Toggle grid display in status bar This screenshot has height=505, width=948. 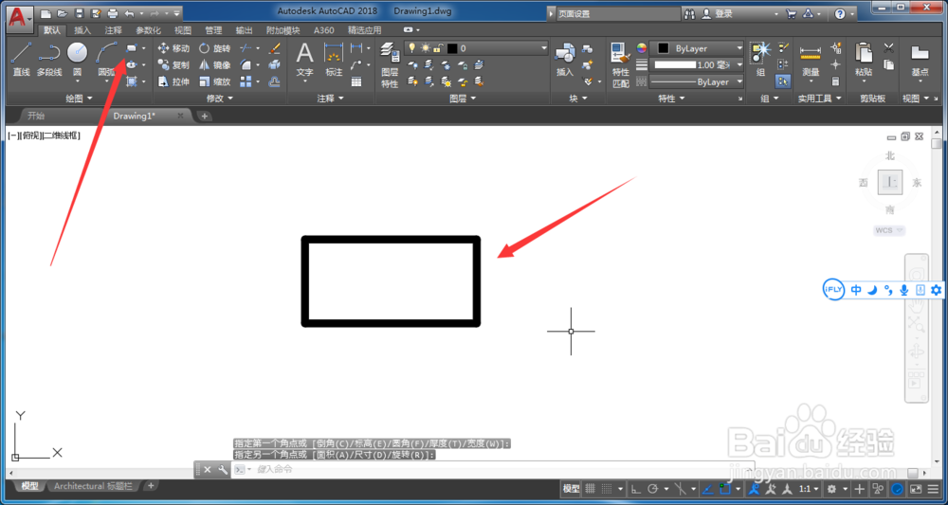click(x=591, y=489)
